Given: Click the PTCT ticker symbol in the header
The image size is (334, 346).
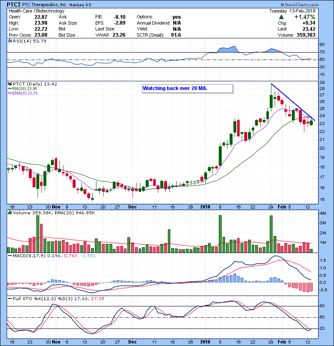Looking at the screenshot, I should tap(14, 5).
